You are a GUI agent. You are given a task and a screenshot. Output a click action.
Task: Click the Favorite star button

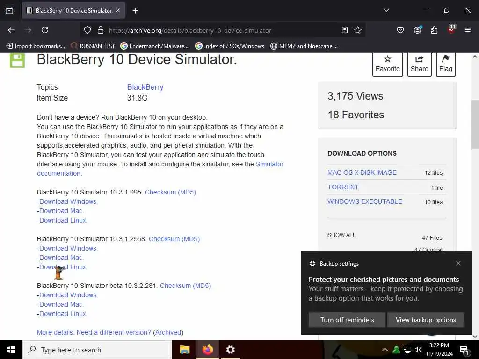[x=388, y=64]
